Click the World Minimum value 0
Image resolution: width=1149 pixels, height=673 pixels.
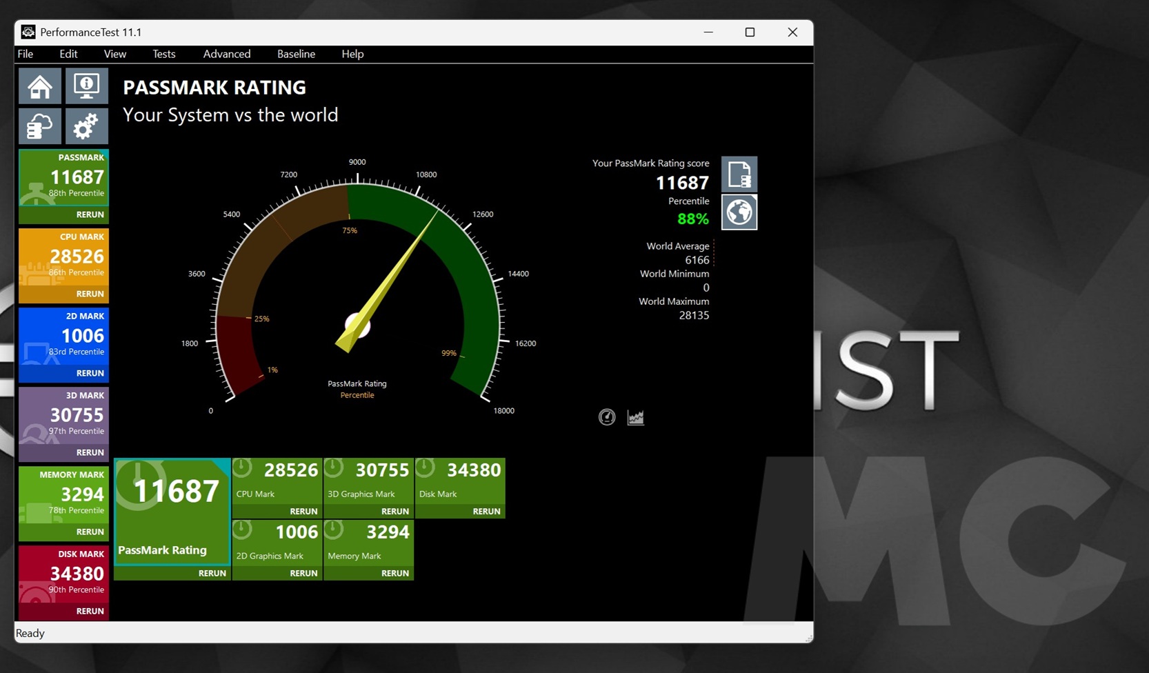(x=706, y=288)
